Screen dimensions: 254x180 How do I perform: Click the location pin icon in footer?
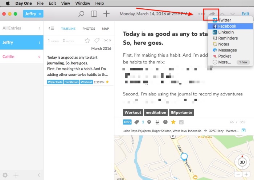click(x=149, y=122)
